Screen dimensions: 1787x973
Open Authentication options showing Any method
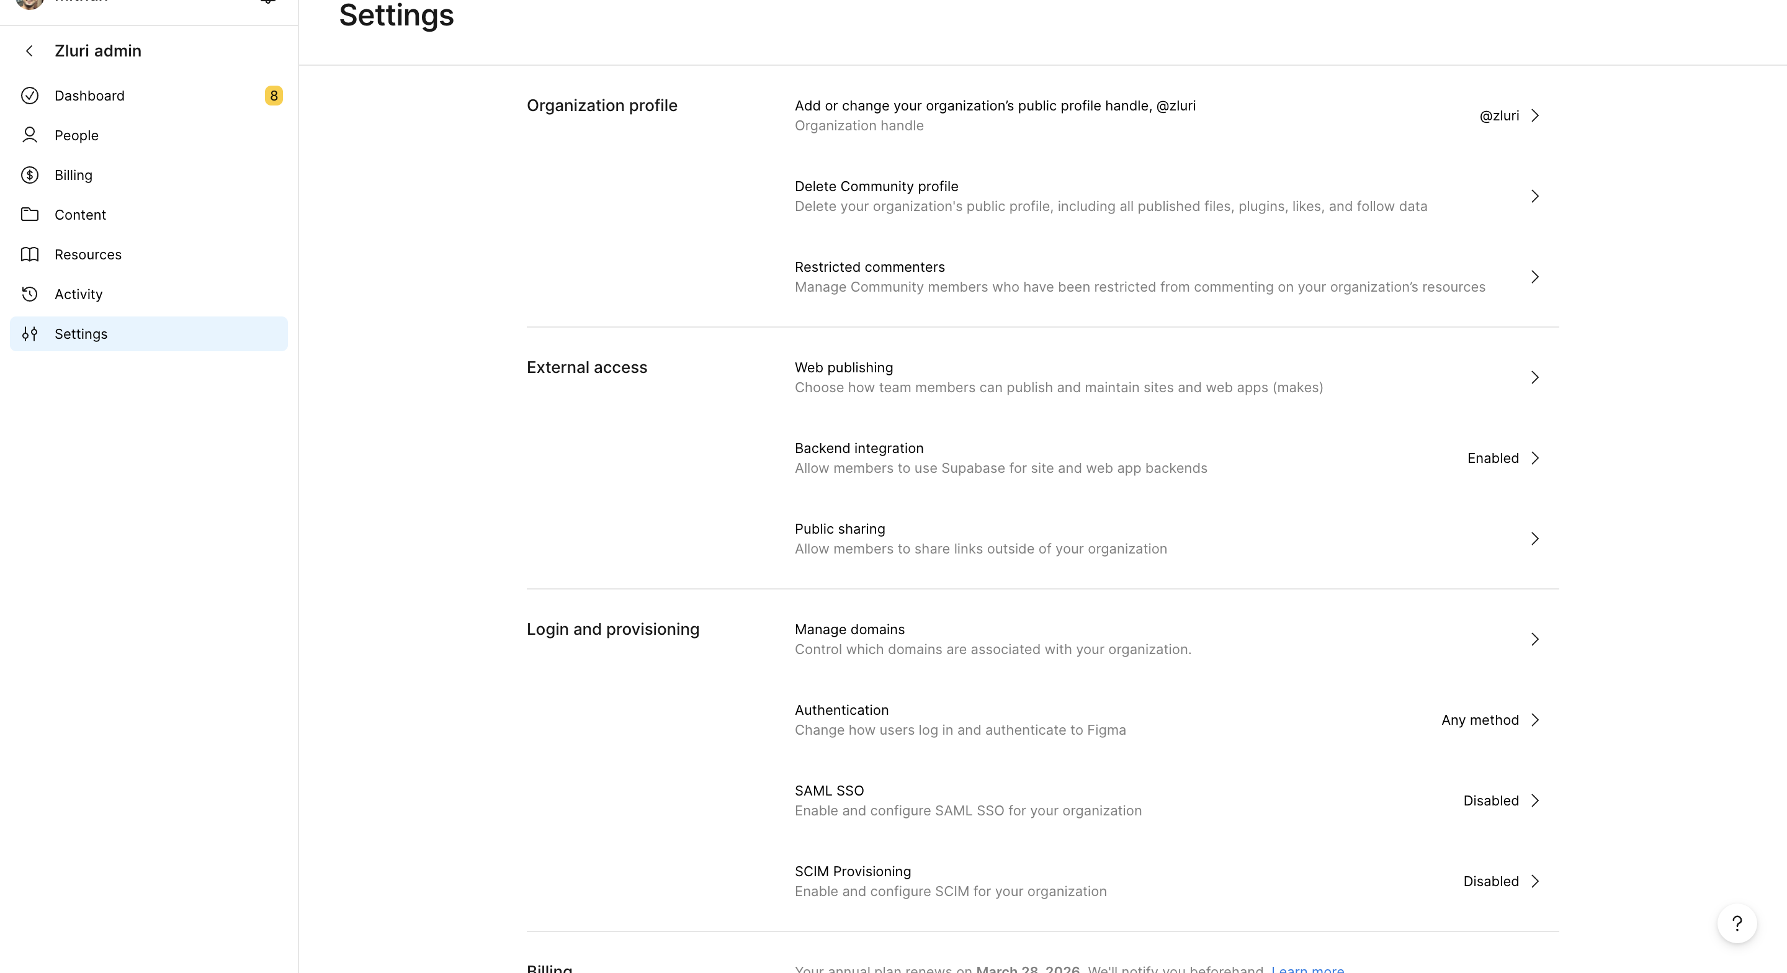[x=1490, y=720]
